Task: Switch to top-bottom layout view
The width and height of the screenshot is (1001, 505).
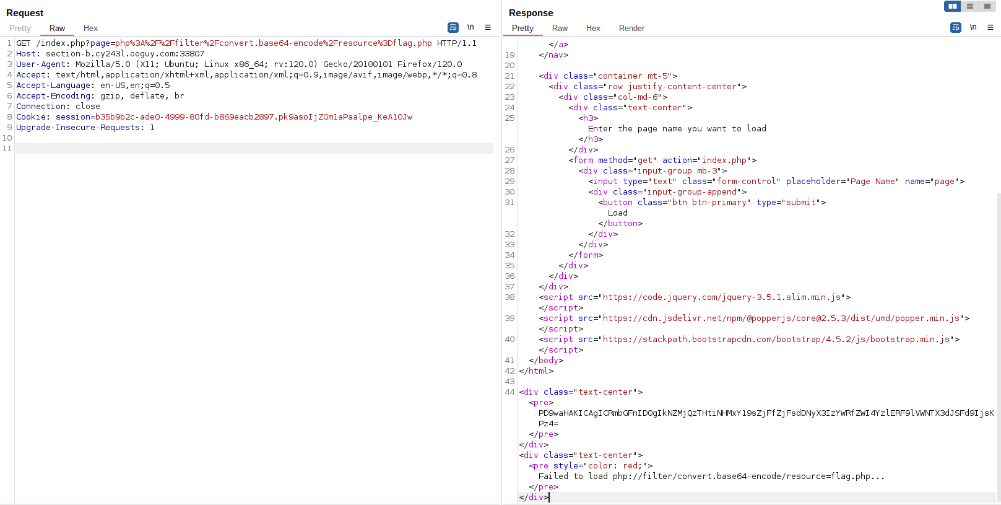Action: click(970, 6)
